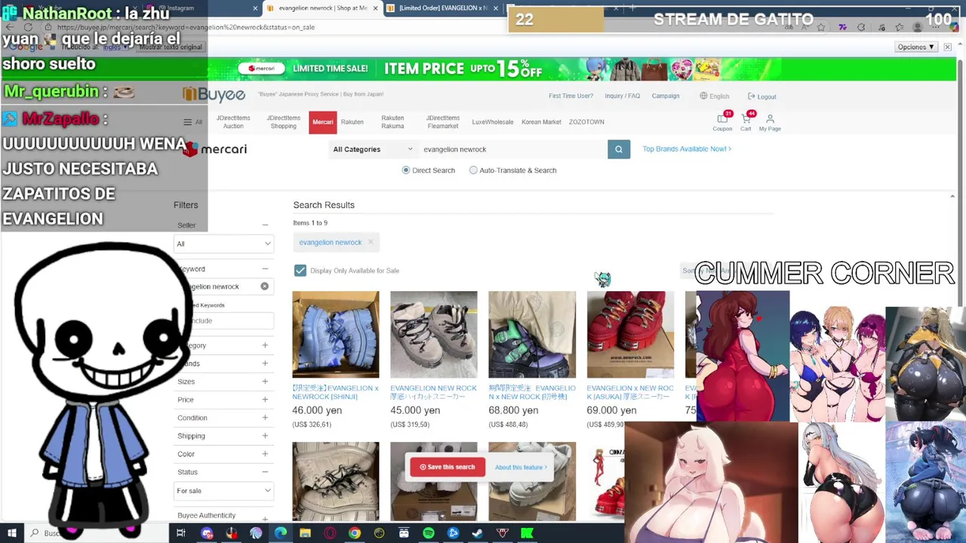This screenshot has width=966, height=543.
Task: Clear the keyword filter with the x icon
Action: pos(264,287)
